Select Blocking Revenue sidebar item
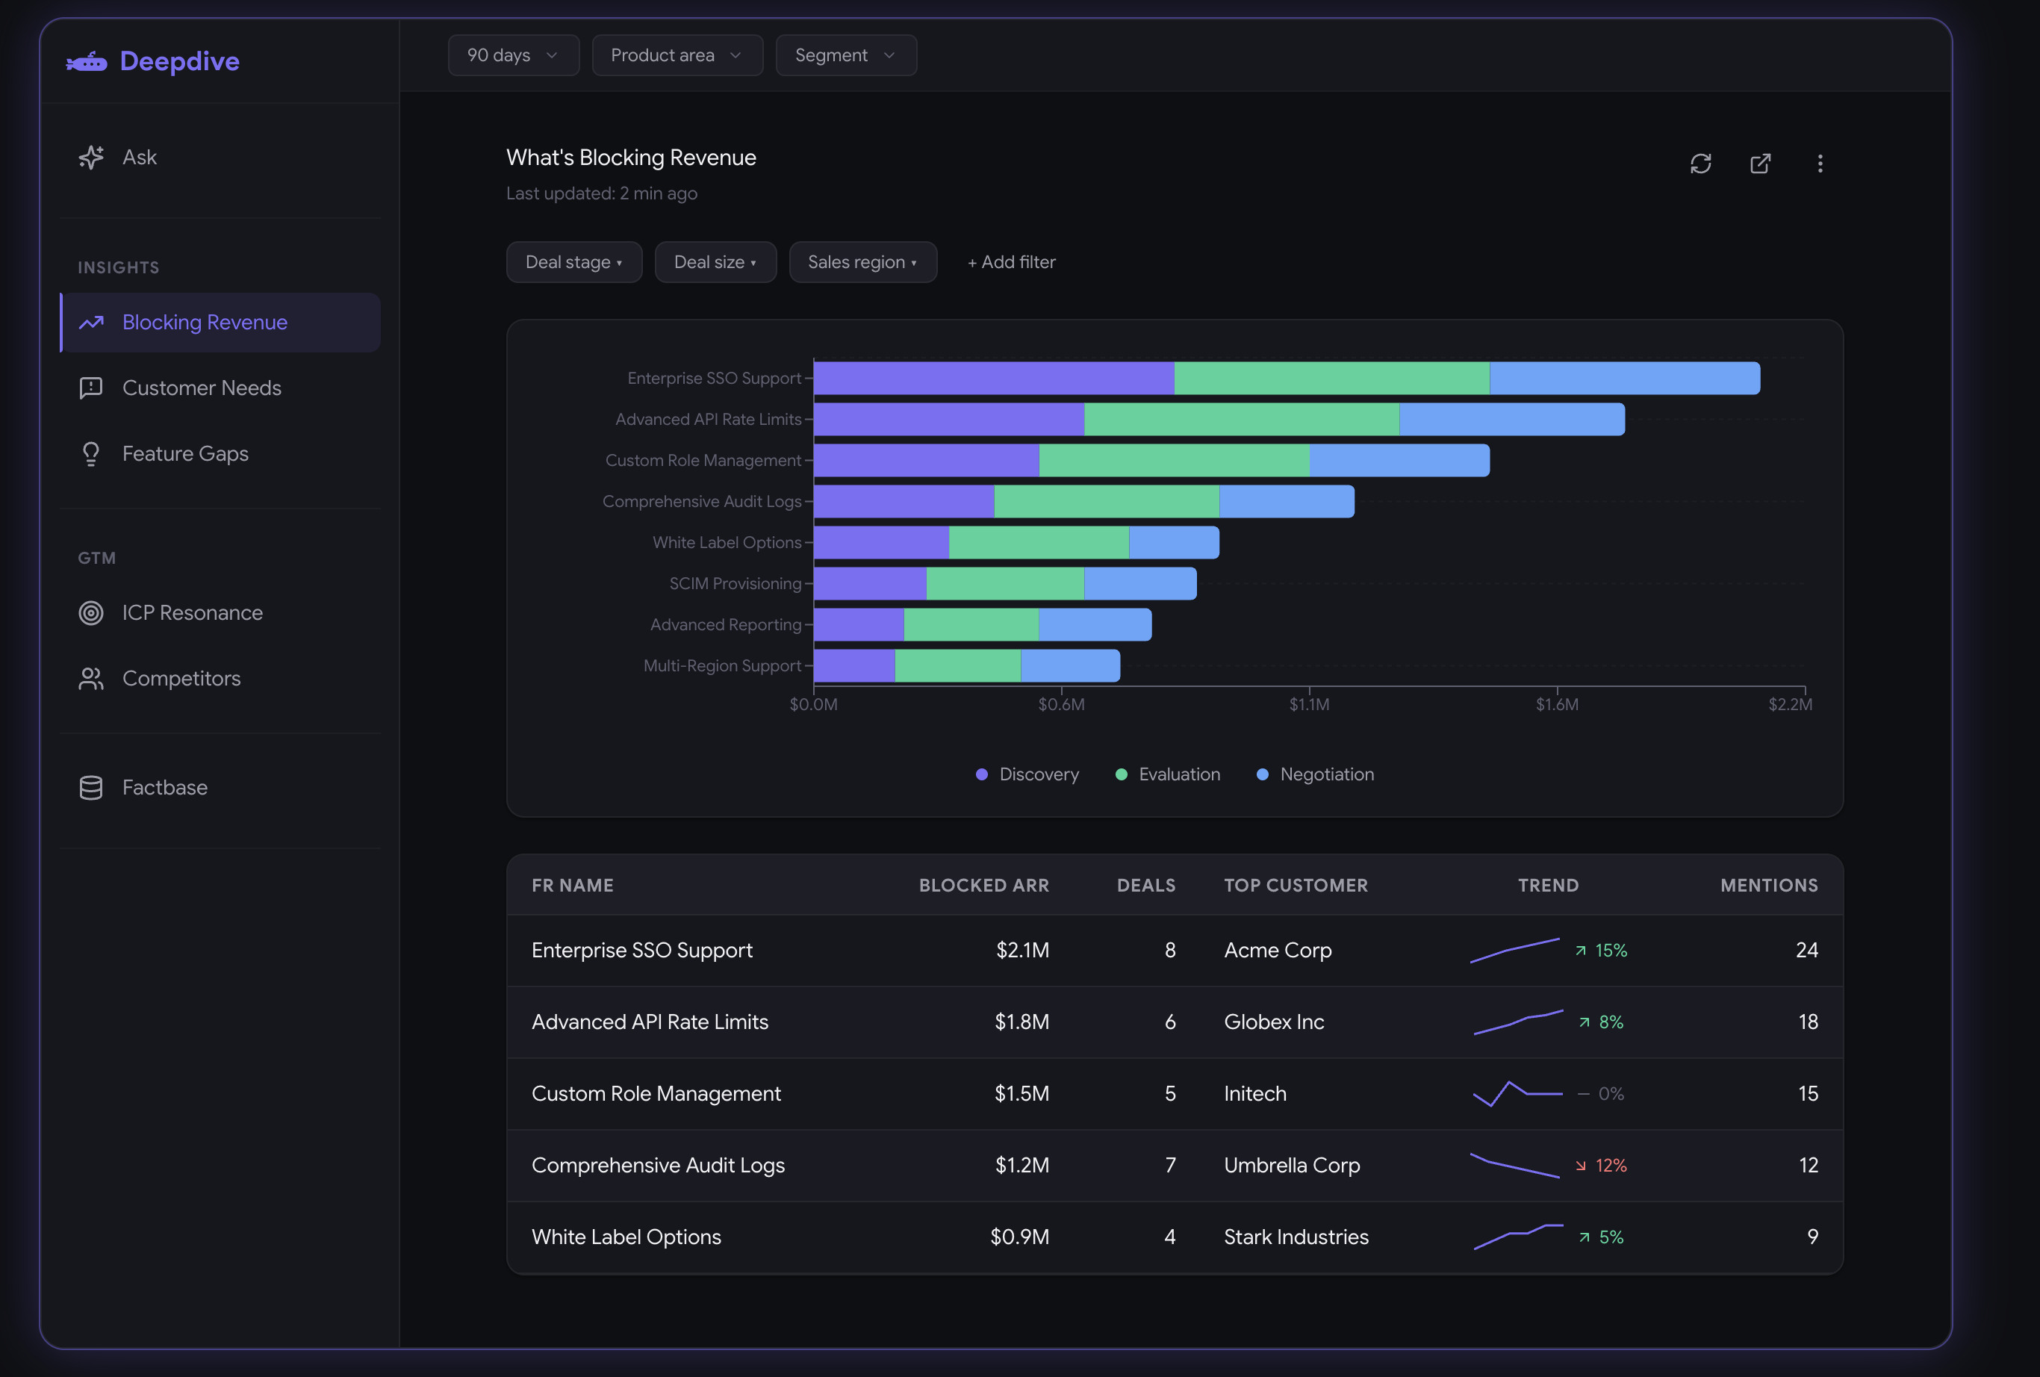Image resolution: width=2040 pixels, height=1377 pixels. [x=205, y=322]
